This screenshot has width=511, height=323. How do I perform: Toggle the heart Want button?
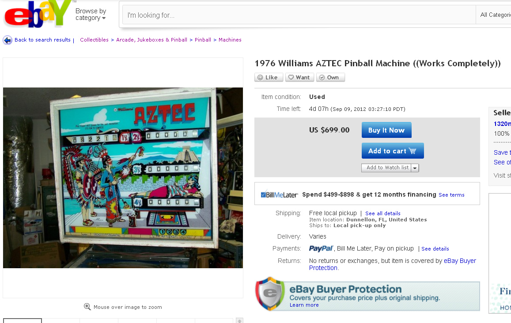(x=299, y=78)
